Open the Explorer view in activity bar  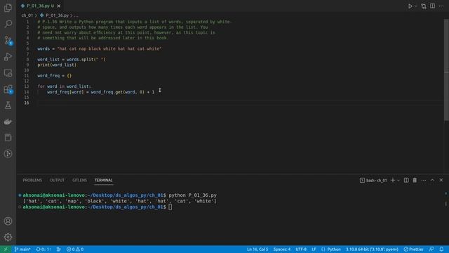(8, 8)
